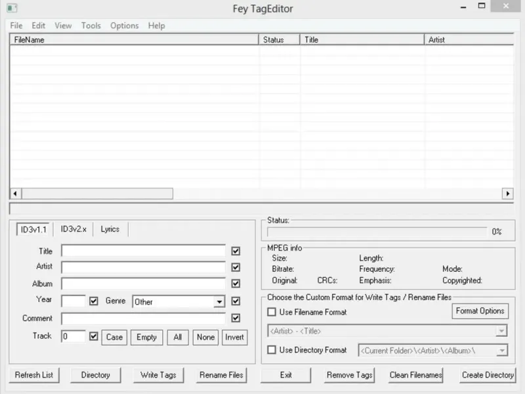Open the Options menu
This screenshot has width=525, height=394.
click(125, 26)
